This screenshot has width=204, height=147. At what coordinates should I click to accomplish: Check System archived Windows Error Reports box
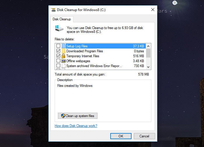(58, 66)
